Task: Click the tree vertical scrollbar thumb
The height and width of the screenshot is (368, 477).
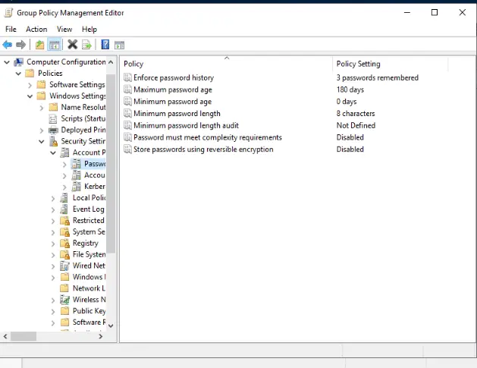Action: click(x=111, y=164)
